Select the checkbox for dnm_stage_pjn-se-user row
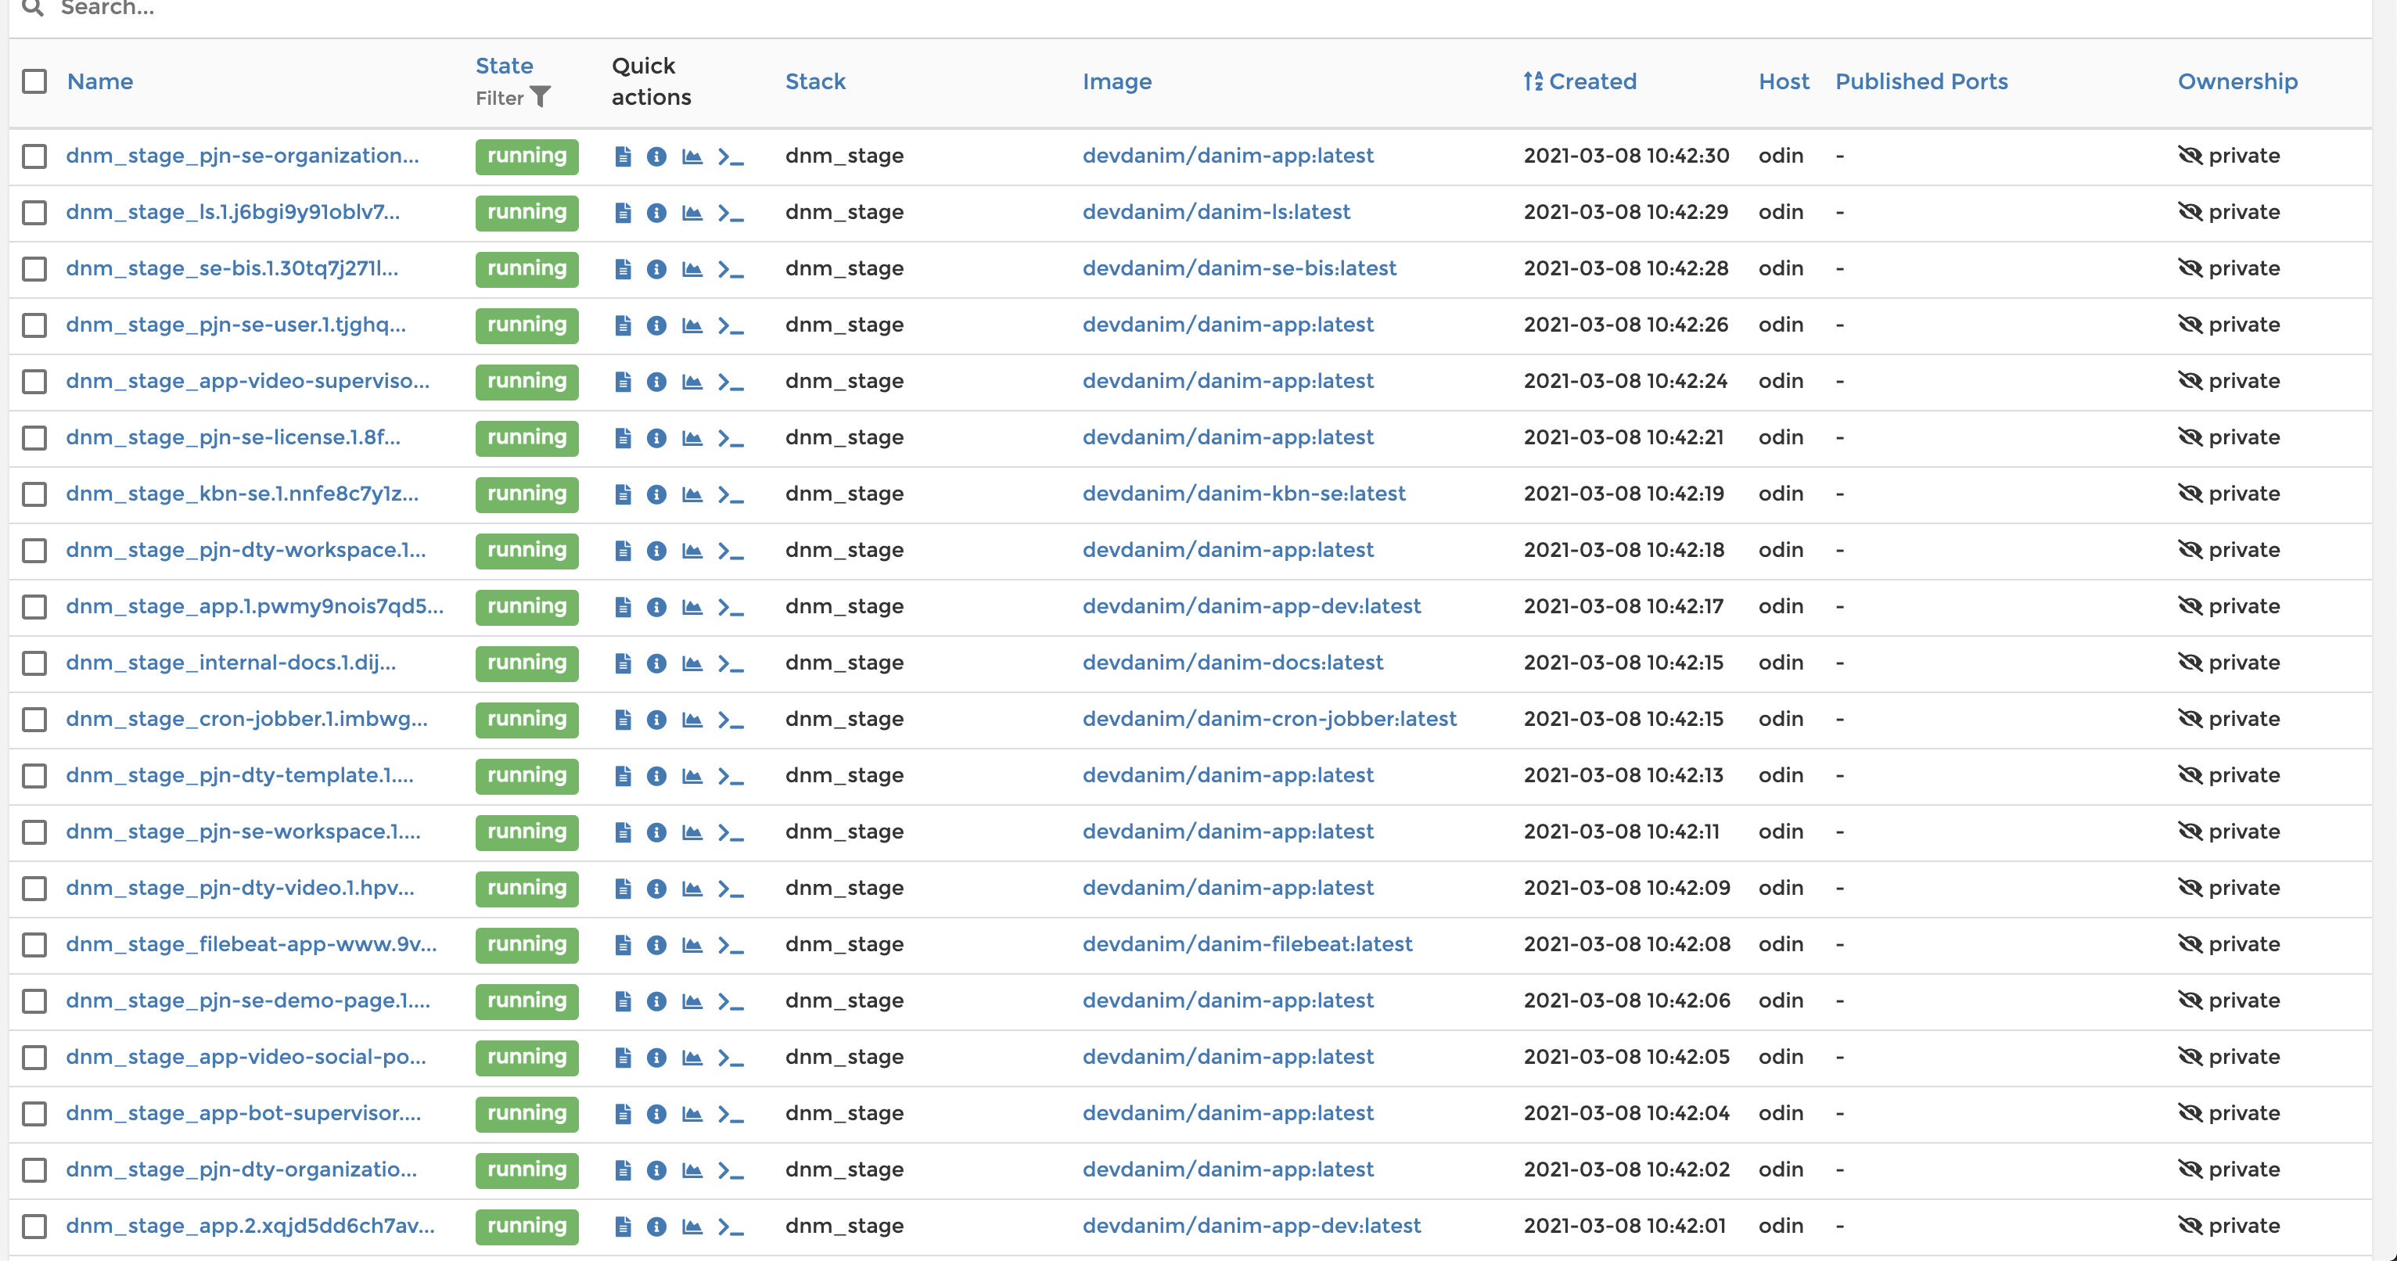The height and width of the screenshot is (1261, 2397). [34, 325]
